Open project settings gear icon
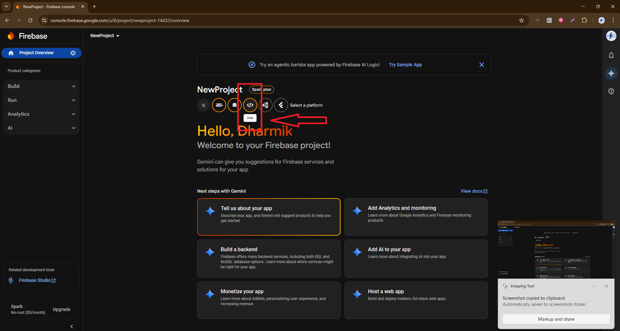 click(73, 53)
